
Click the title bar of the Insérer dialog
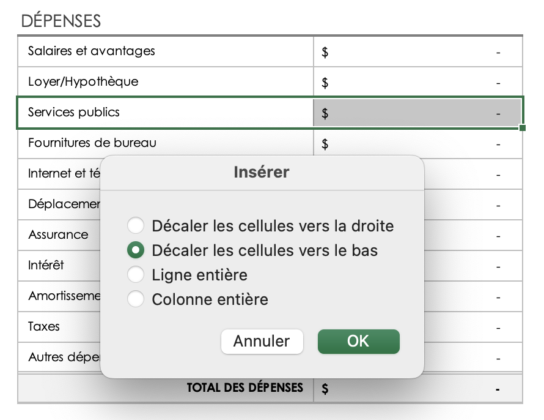pyautogui.click(x=262, y=172)
